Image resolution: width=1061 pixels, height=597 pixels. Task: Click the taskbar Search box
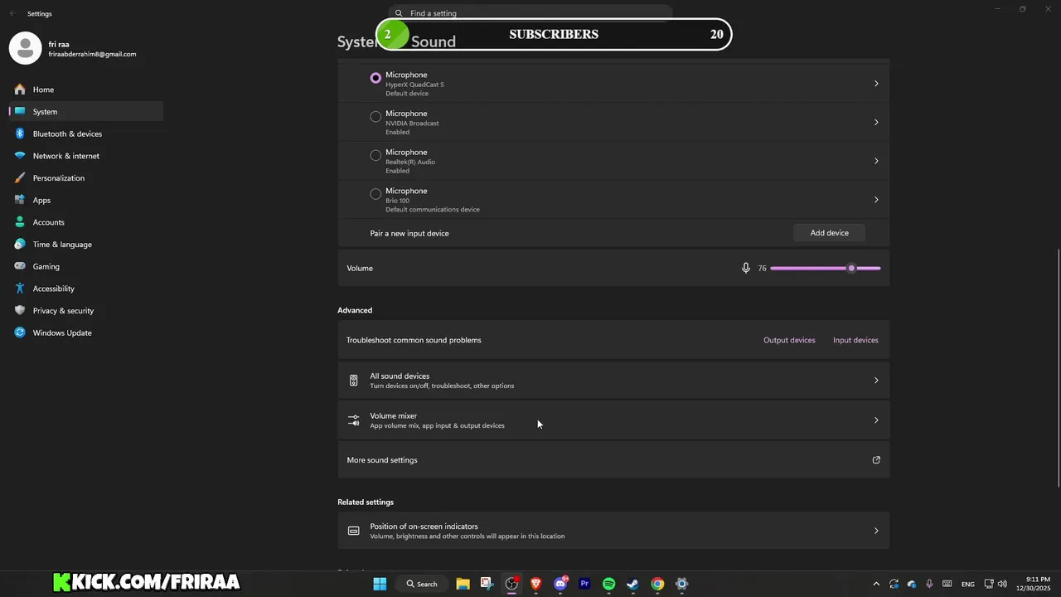coord(422,584)
